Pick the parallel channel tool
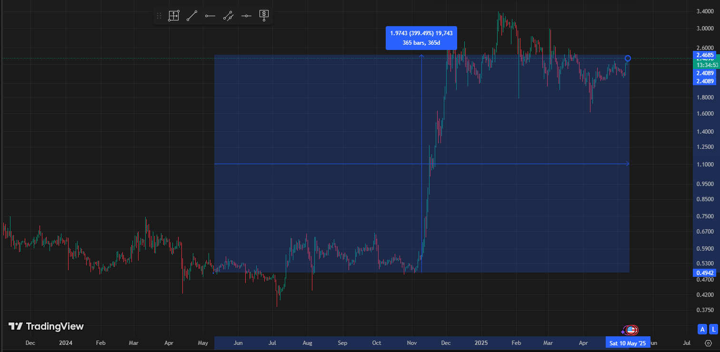 [x=228, y=16]
